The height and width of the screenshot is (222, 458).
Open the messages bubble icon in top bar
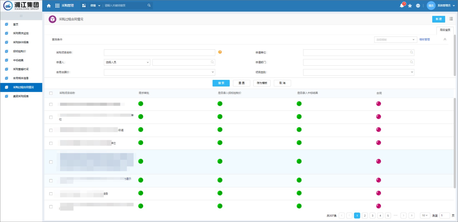(418, 6)
